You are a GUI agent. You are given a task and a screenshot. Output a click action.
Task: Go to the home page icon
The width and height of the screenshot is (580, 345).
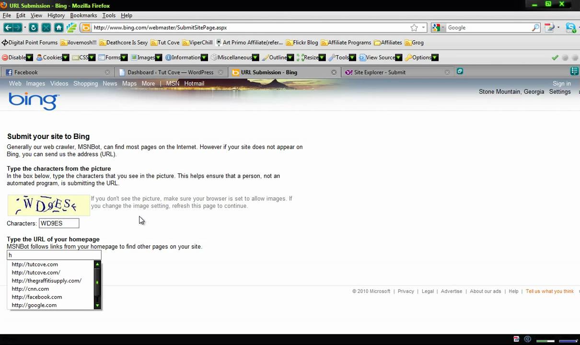pos(58,28)
